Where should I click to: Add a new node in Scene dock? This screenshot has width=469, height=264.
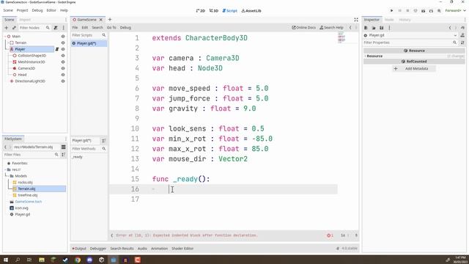click(7, 28)
